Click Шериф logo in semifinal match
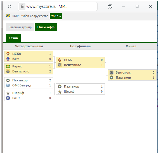The image size is (158, 153). point(60,92)
